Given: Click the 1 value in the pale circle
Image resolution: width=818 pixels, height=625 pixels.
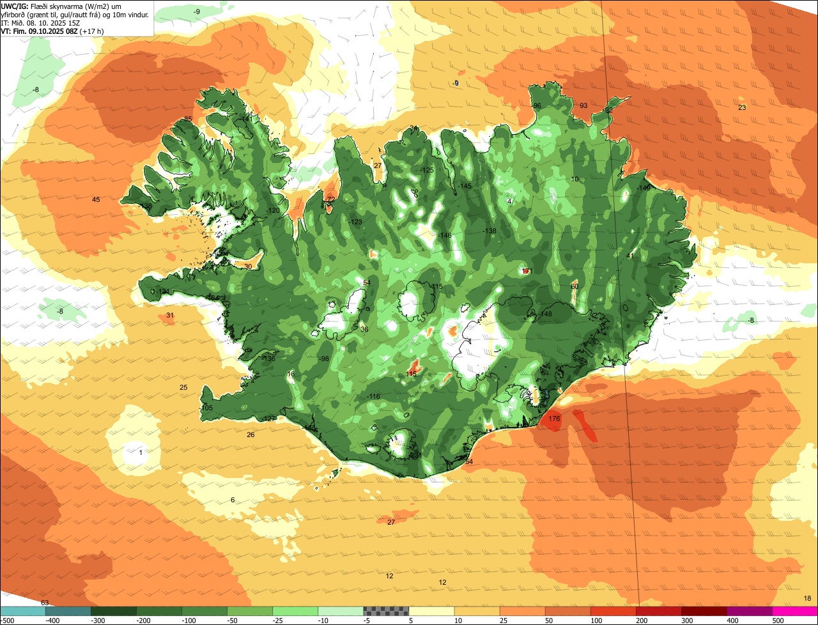Looking at the screenshot, I should click(141, 452).
